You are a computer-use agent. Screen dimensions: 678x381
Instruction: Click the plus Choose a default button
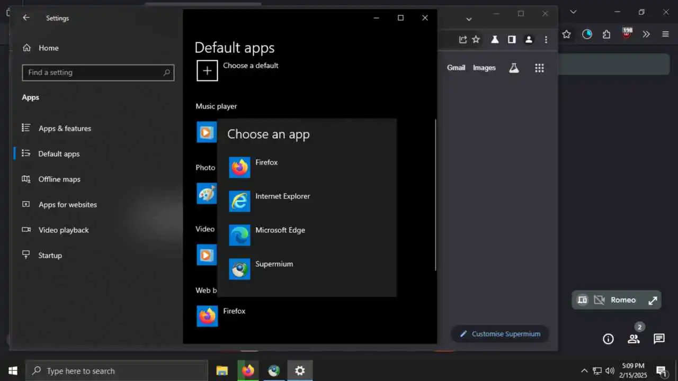pyautogui.click(x=207, y=70)
